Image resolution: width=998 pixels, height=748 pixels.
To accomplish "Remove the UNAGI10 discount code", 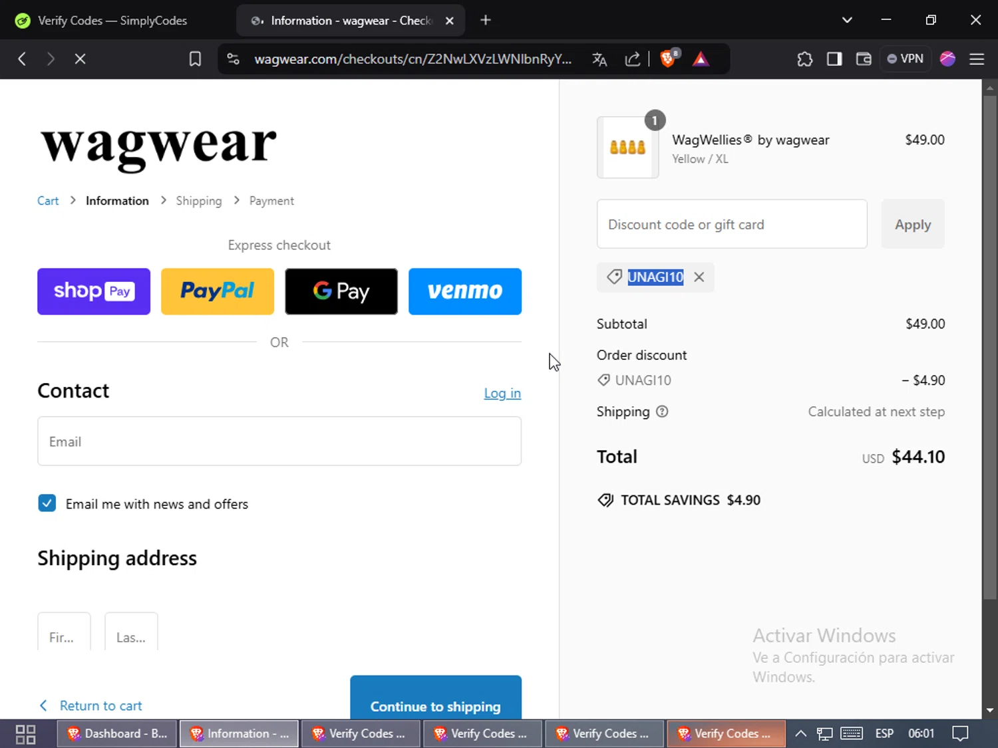I will pos(699,277).
